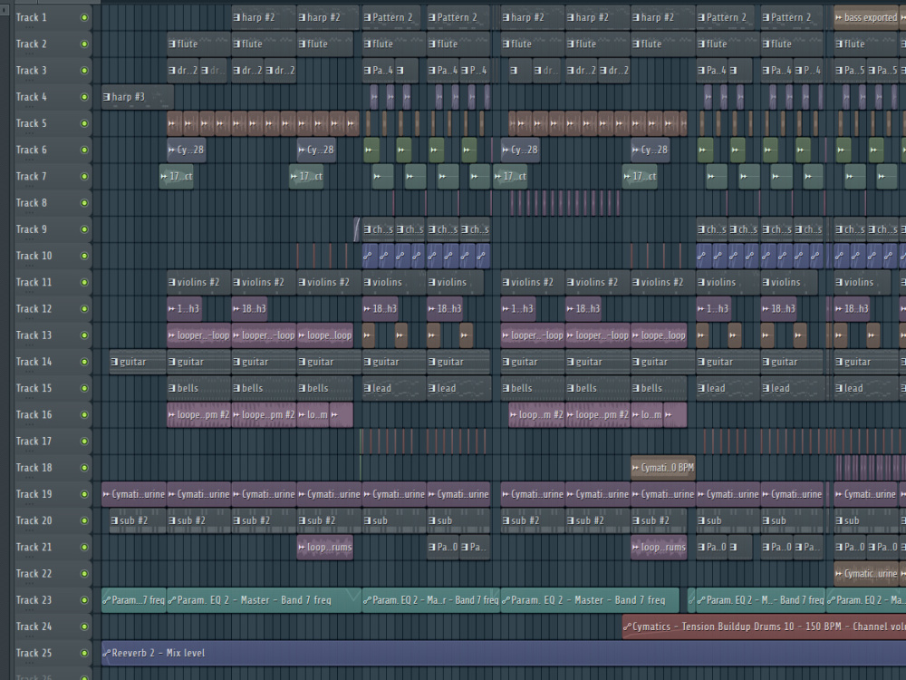Click the 'Track 17' header label
Viewport: 906px width, 680px height.
click(34, 442)
